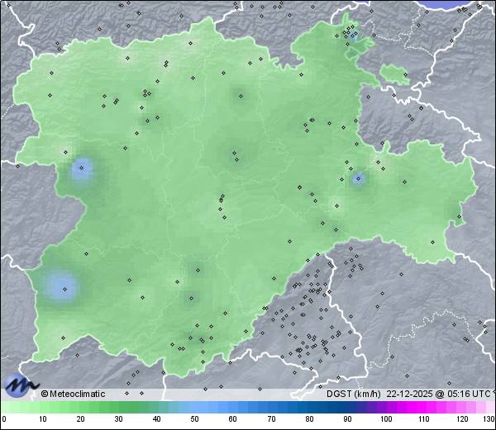Click the darker green spot north of center

236,154
